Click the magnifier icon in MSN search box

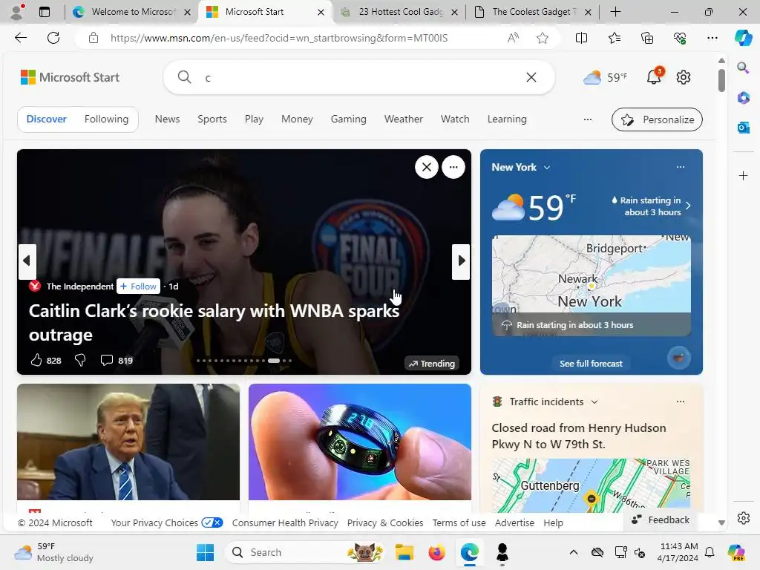click(x=184, y=77)
